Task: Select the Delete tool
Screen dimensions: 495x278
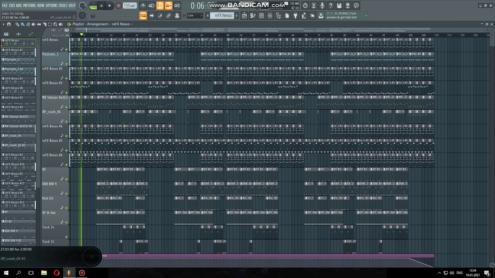Action: click(x=28, y=24)
